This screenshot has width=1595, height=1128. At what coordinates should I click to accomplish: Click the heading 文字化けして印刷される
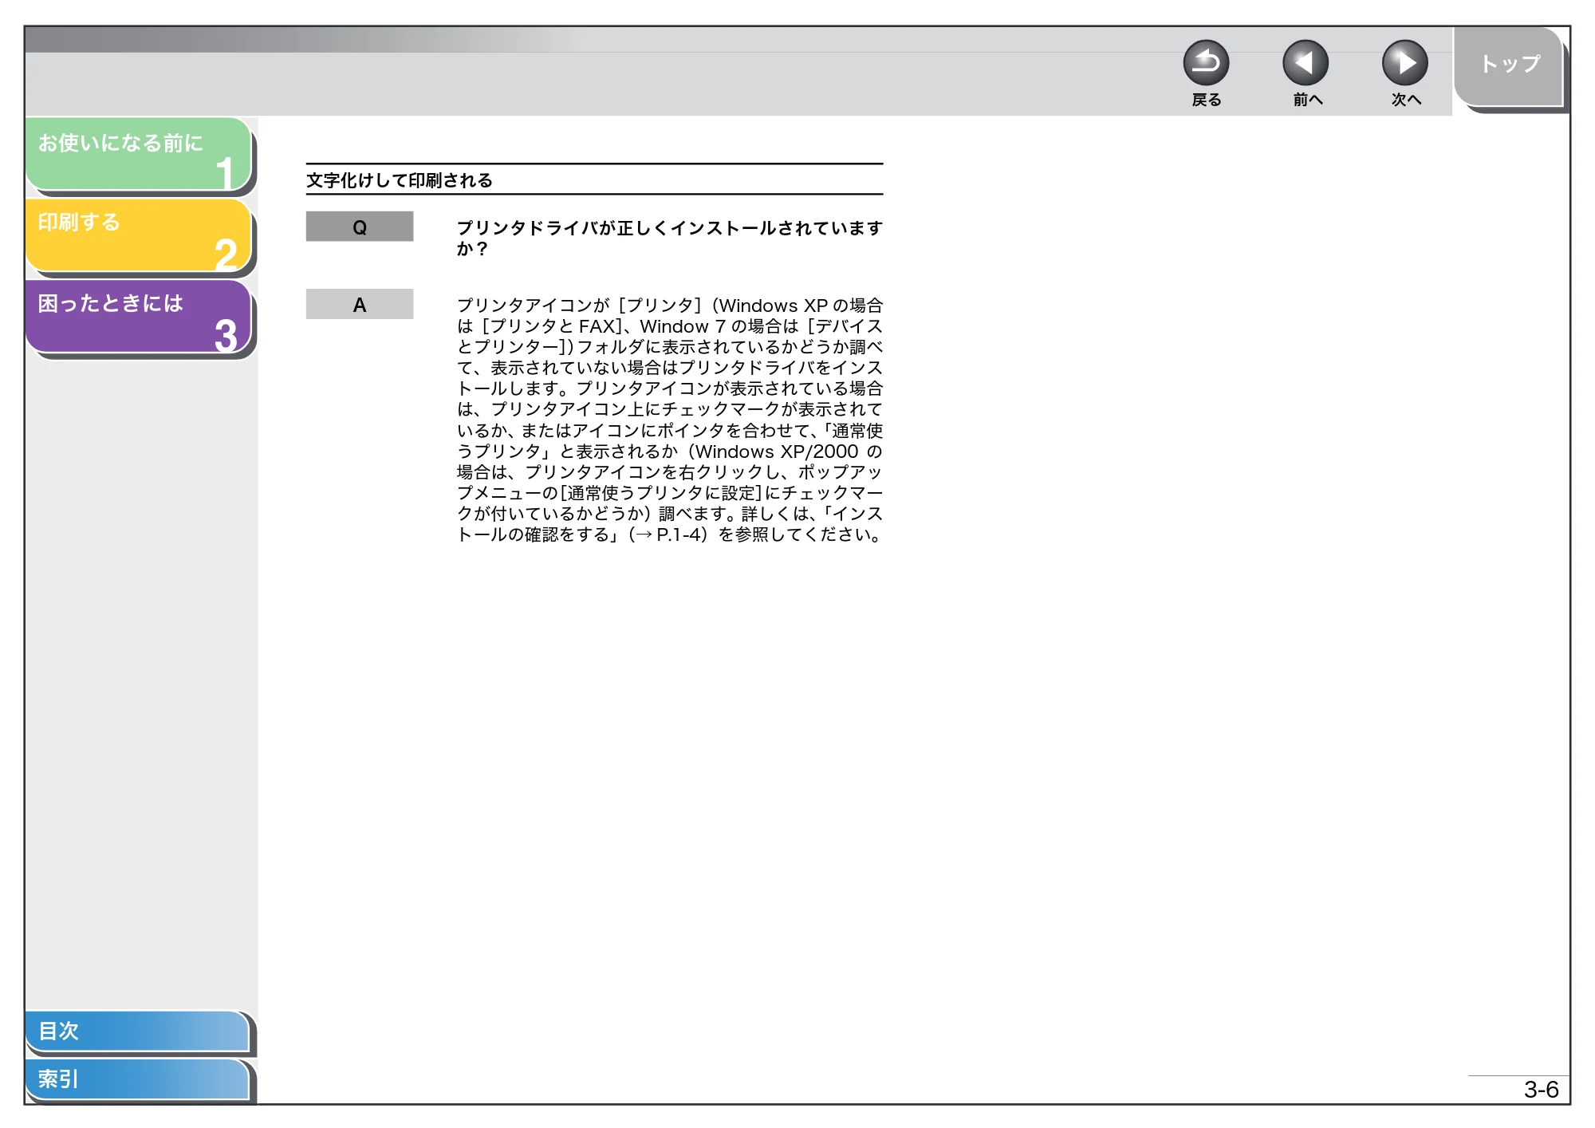click(x=400, y=180)
